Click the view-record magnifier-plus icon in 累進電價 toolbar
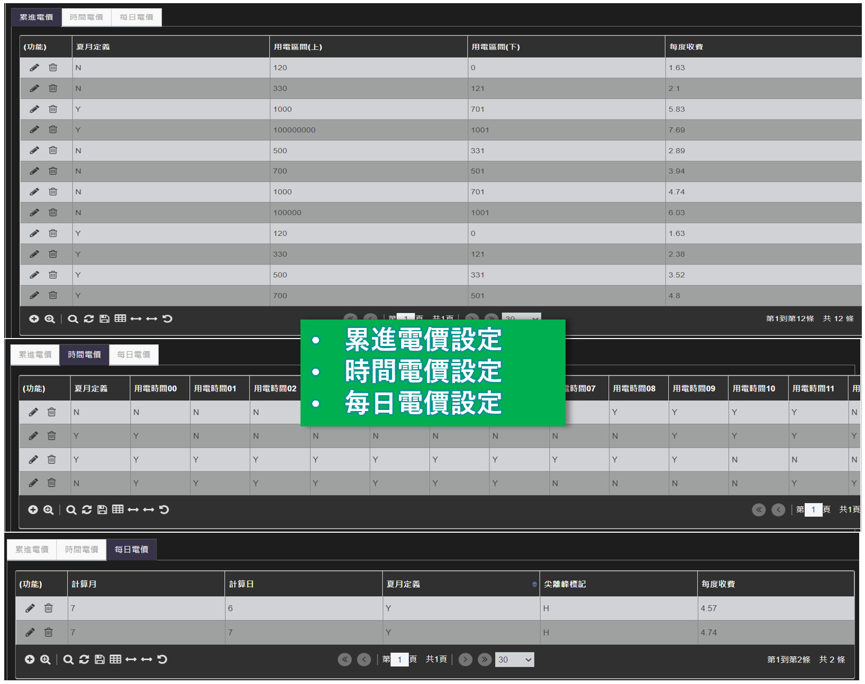 [50, 319]
